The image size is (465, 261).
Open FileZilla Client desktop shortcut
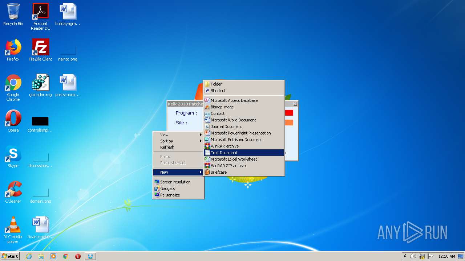point(40,50)
